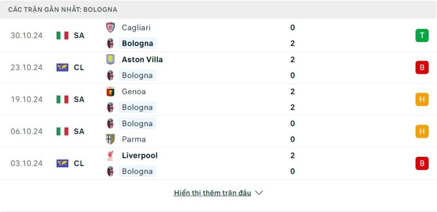The height and width of the screenshot is (212, 437).
Task: Click CL league label on 03.10.24
Action: pyautogui.click(x=79, y=163)
